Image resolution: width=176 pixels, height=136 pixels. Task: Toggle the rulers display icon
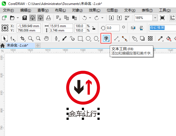[x=172, y=18]
